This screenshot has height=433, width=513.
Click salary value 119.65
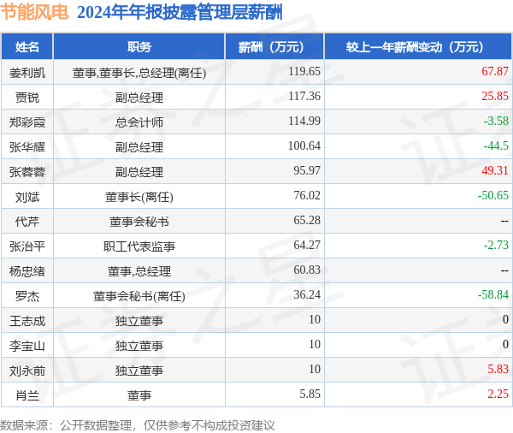click(x=304, y=71)
